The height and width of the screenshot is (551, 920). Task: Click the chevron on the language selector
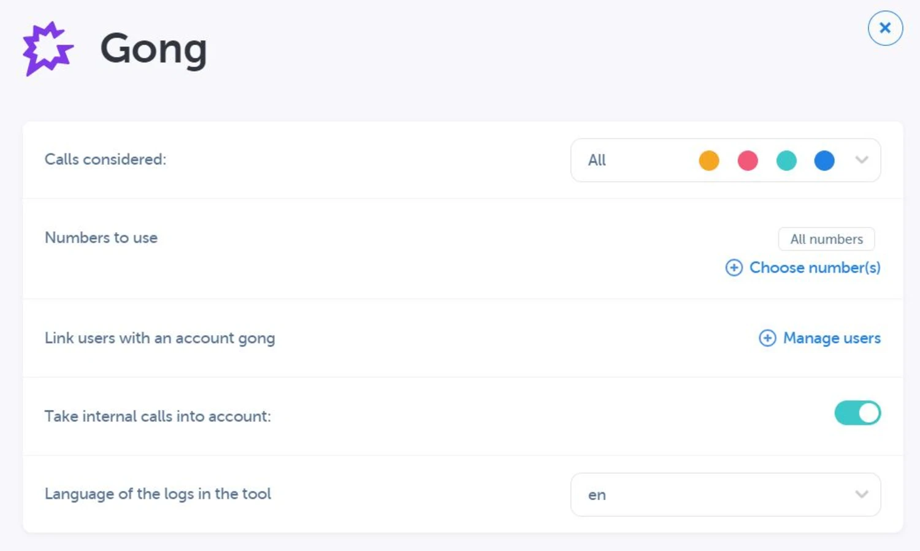click(862, 495)
